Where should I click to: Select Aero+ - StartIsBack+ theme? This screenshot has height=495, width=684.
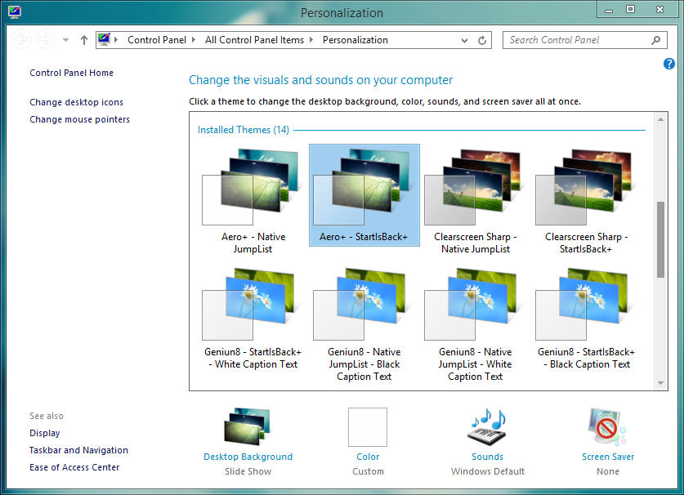[x=364, y=195]
